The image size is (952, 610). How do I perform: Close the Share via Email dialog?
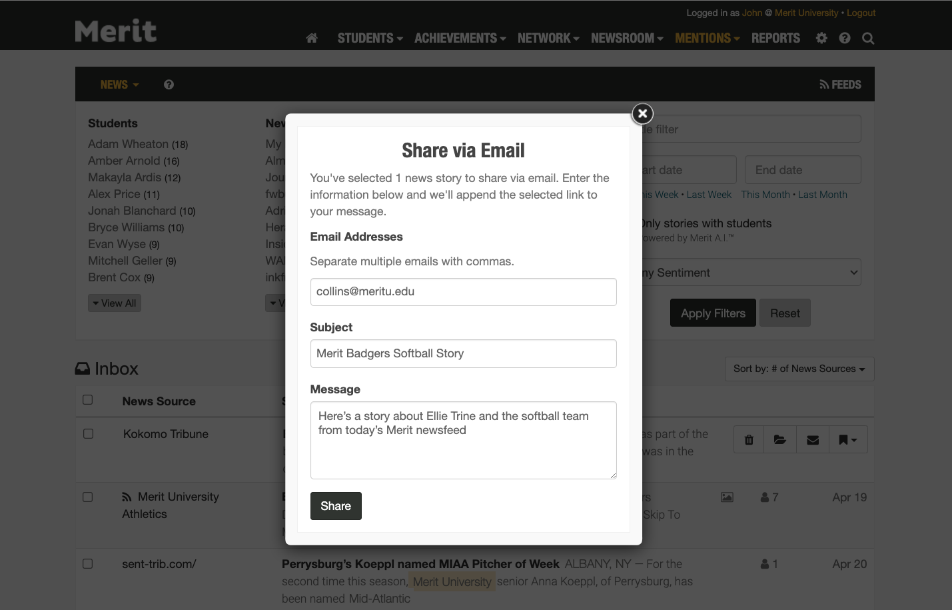[642, 114]
